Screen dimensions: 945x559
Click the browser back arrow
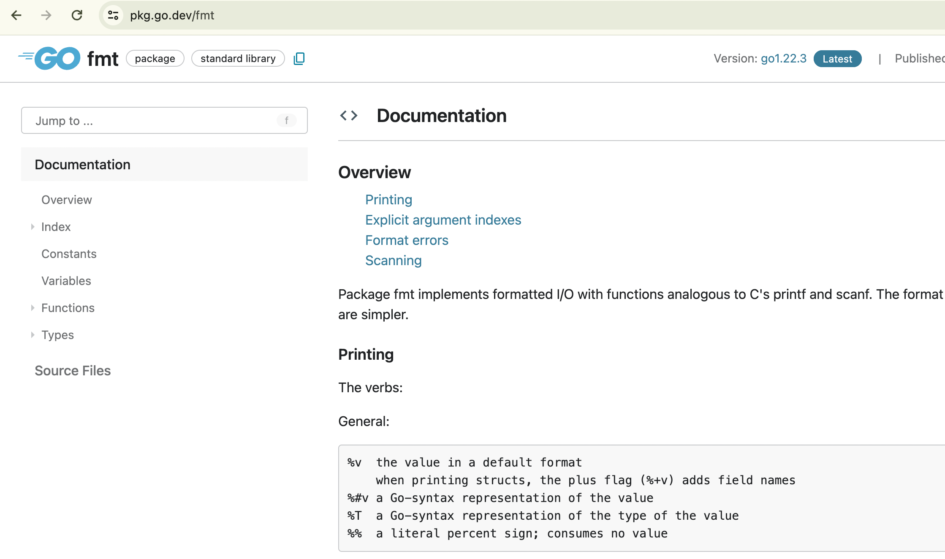(x=16, y=16)
